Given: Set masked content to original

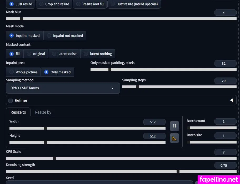Looking at the screenshot, I should pos(36,54).
